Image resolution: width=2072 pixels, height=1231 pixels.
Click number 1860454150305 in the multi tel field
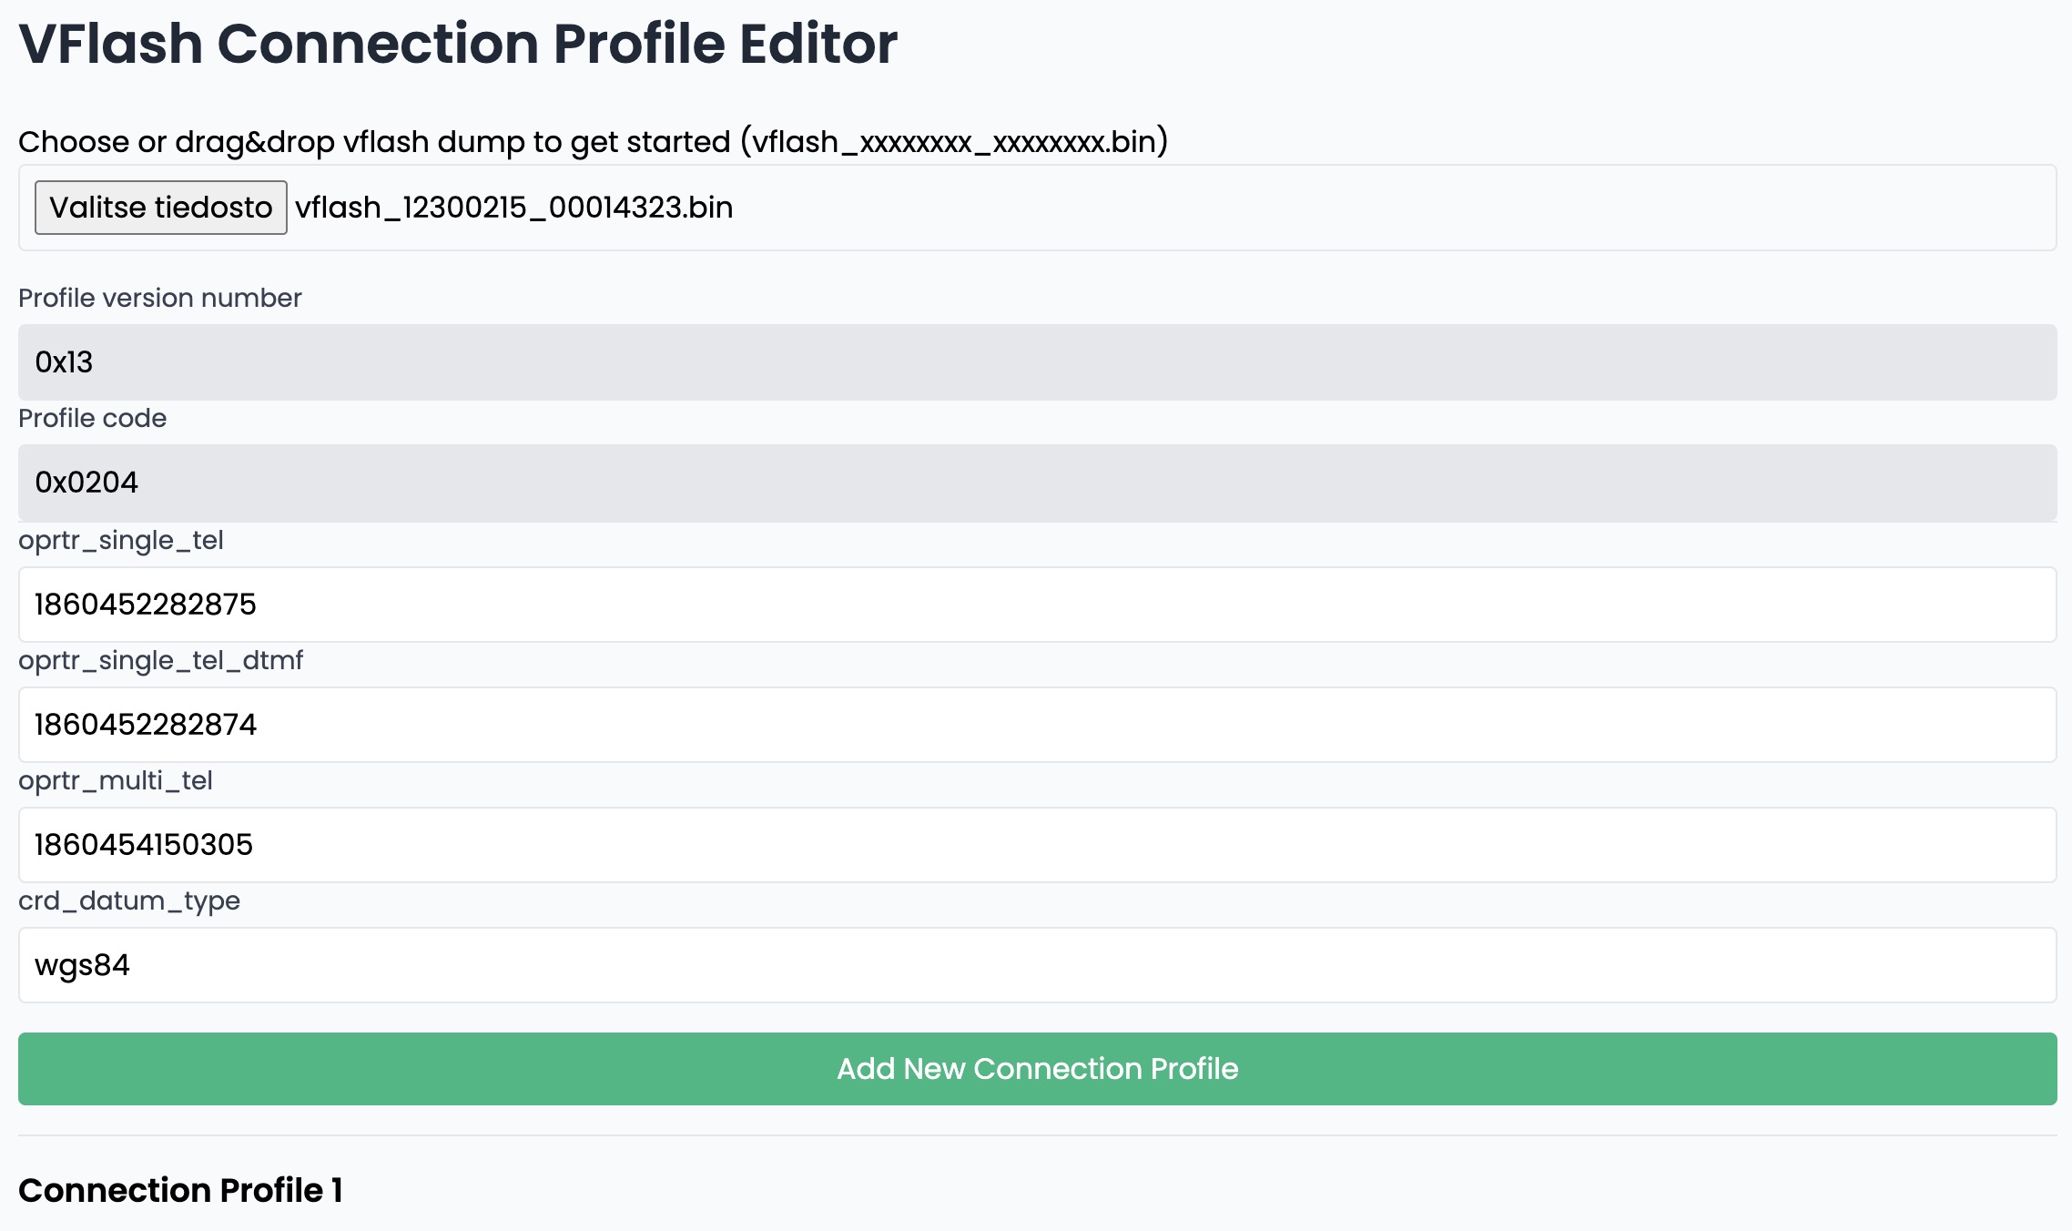(x=144, y=845)
